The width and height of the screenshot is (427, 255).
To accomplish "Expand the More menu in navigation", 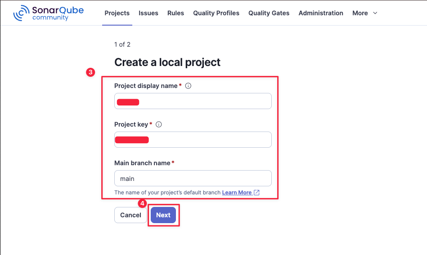I will [365, 13].
